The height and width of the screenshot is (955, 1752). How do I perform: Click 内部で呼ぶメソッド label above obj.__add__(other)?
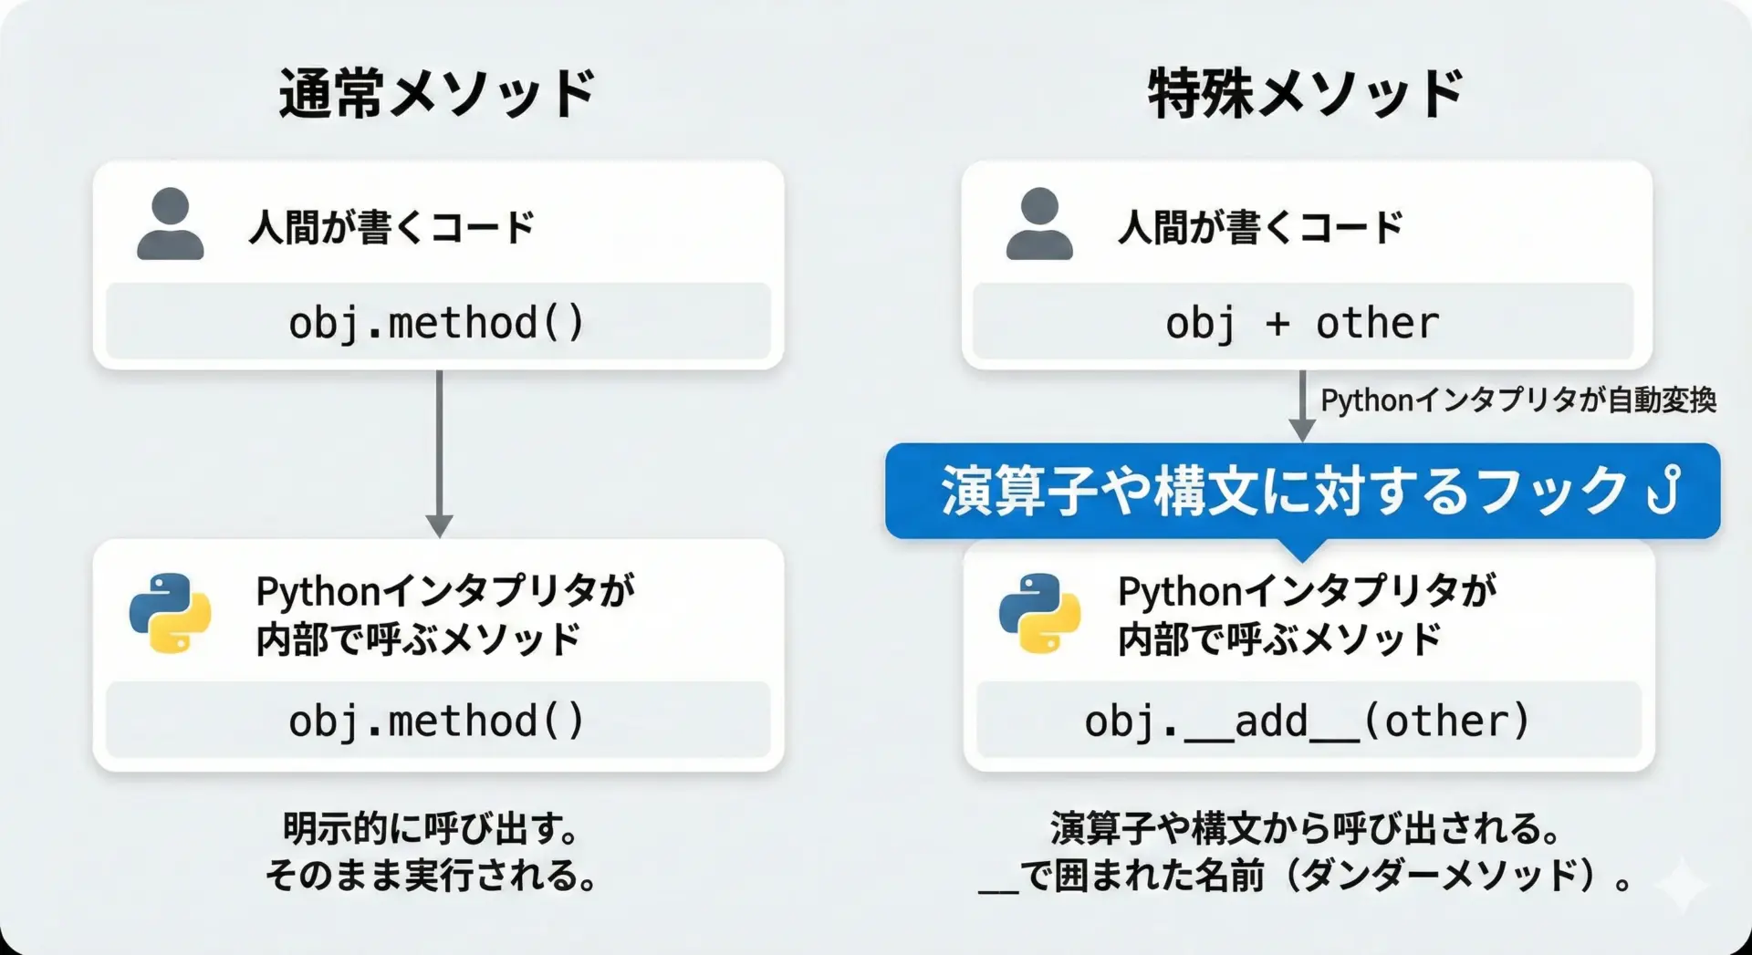coord(1280,638)
